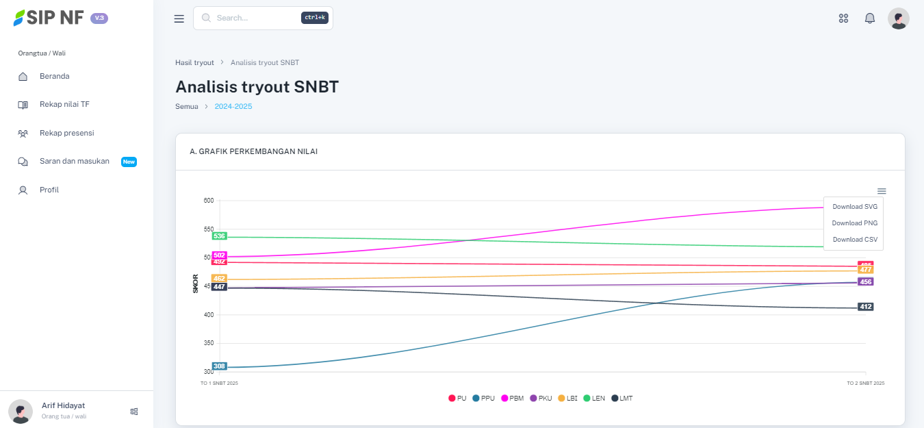Viewport: 924px width, 428px height.
Task: Open the chart hamburger export menu
Action: click(882, 191)
